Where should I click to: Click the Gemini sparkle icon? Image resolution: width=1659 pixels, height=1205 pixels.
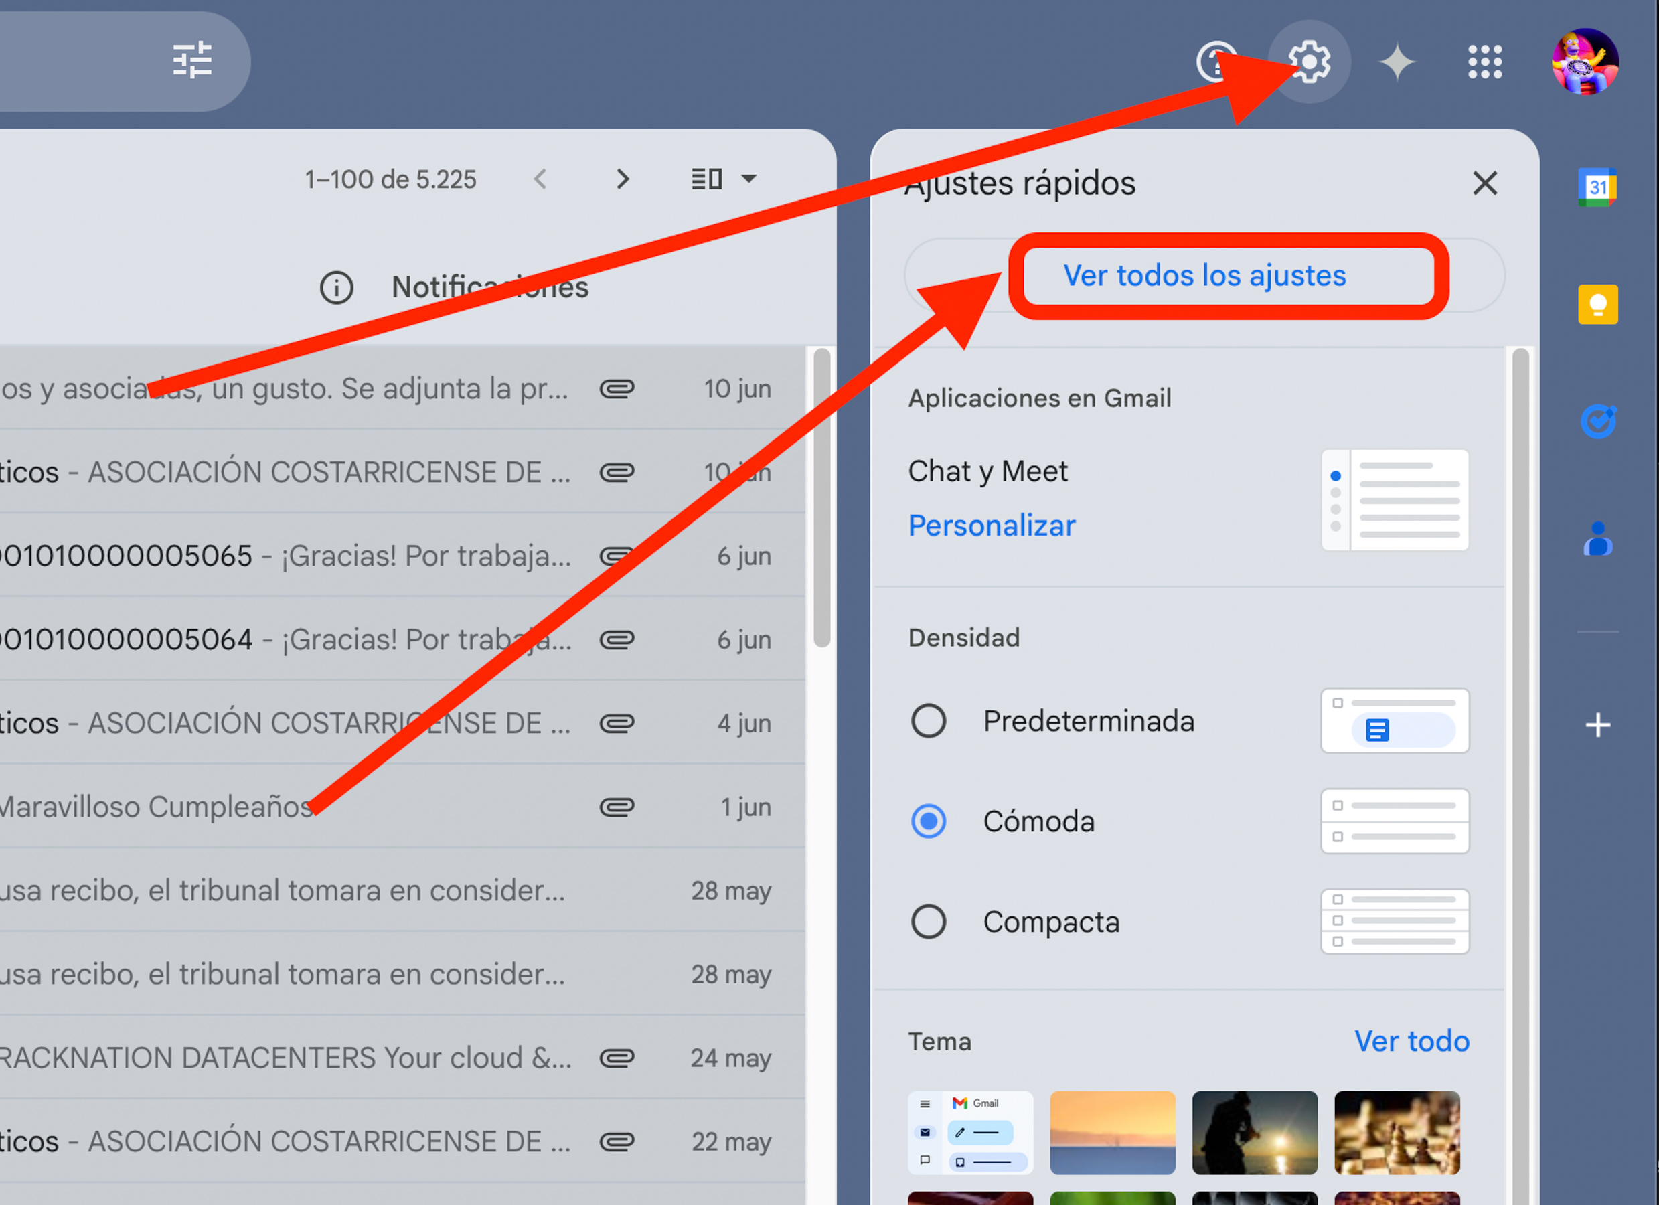[1397, 62]
